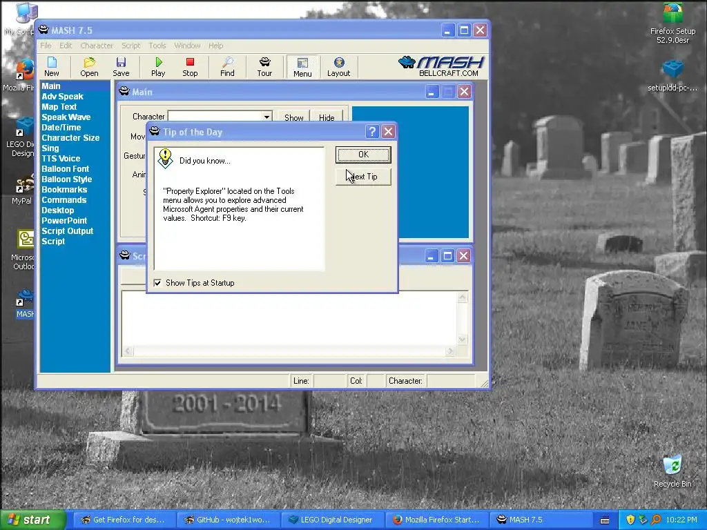Click the MASH Bellcraft.com logo

click(440, 66)
